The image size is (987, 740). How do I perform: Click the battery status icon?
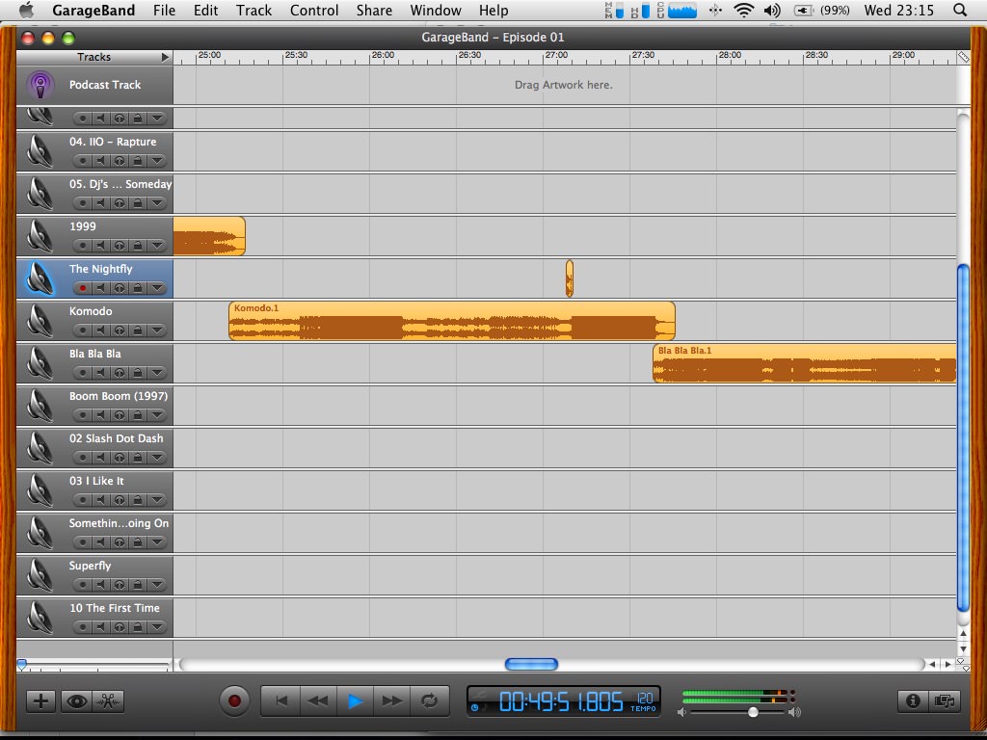pos(803,10)
